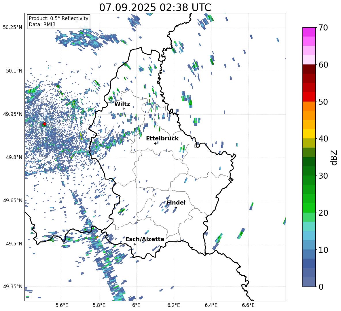Click latitude label '49.5°N'
341x311 pixels.
(x=14, y=244)
